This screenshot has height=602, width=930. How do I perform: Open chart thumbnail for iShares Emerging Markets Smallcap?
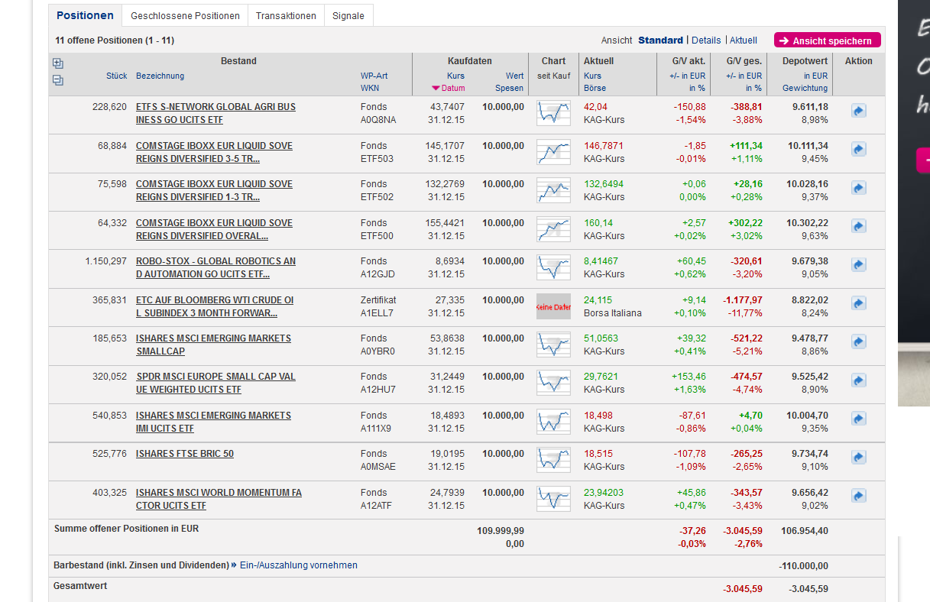pos(553,345)
